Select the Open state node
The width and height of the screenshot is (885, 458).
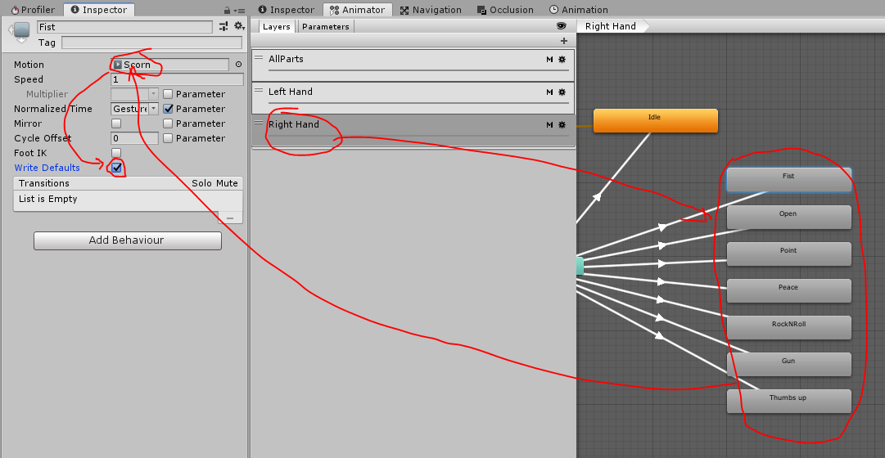tap(789, 218)
